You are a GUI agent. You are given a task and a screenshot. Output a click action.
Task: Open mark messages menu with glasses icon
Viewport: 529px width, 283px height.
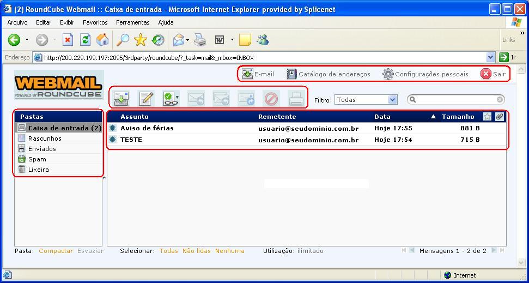tap(171, 98)
